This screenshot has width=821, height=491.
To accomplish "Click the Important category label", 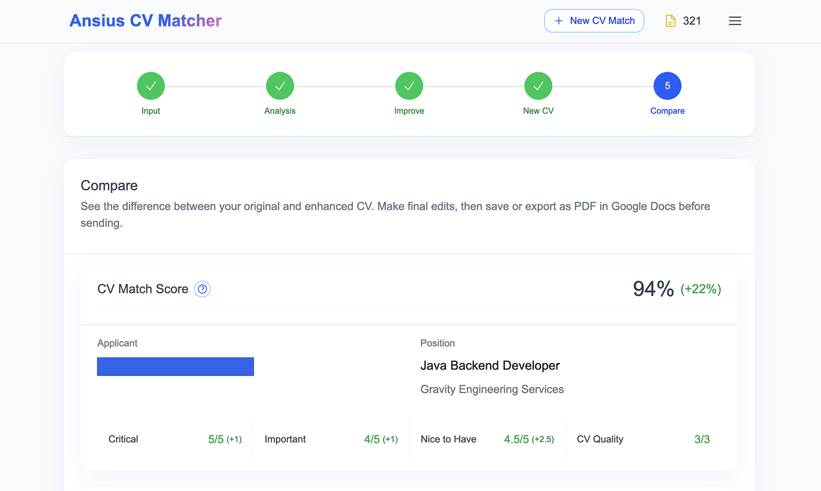I will [285, 439].
